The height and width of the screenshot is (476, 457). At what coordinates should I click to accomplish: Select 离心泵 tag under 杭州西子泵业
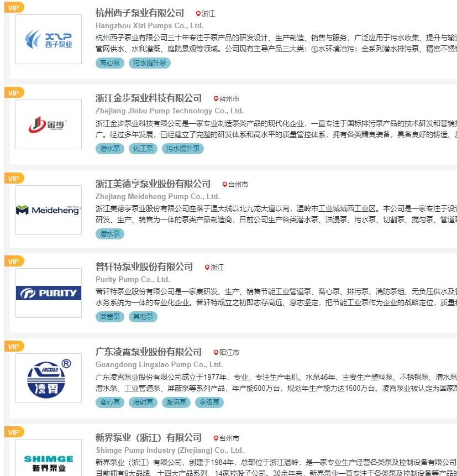tap(110, 63)
